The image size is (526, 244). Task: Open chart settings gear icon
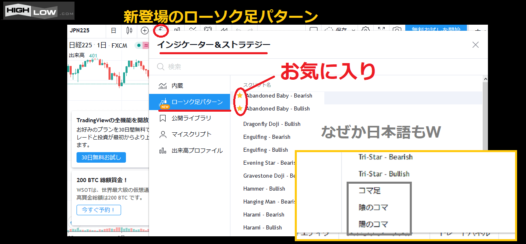pos(366,30)
